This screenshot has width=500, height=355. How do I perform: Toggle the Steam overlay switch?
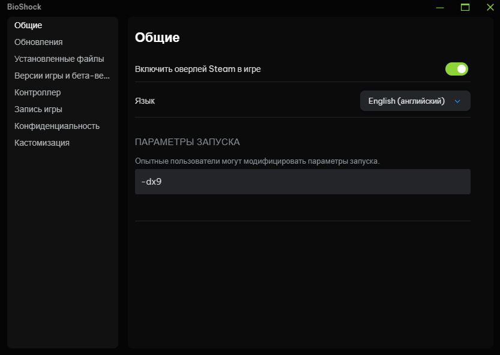tap(456, 69)
